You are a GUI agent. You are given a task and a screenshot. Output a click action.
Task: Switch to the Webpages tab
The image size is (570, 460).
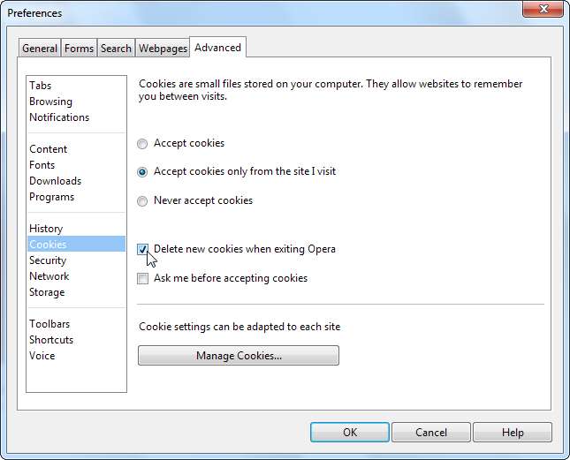163,49
